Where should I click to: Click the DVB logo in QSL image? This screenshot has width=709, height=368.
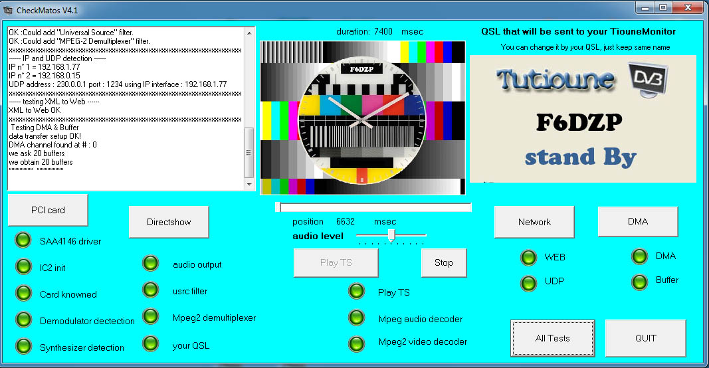[x=647, y=80]
